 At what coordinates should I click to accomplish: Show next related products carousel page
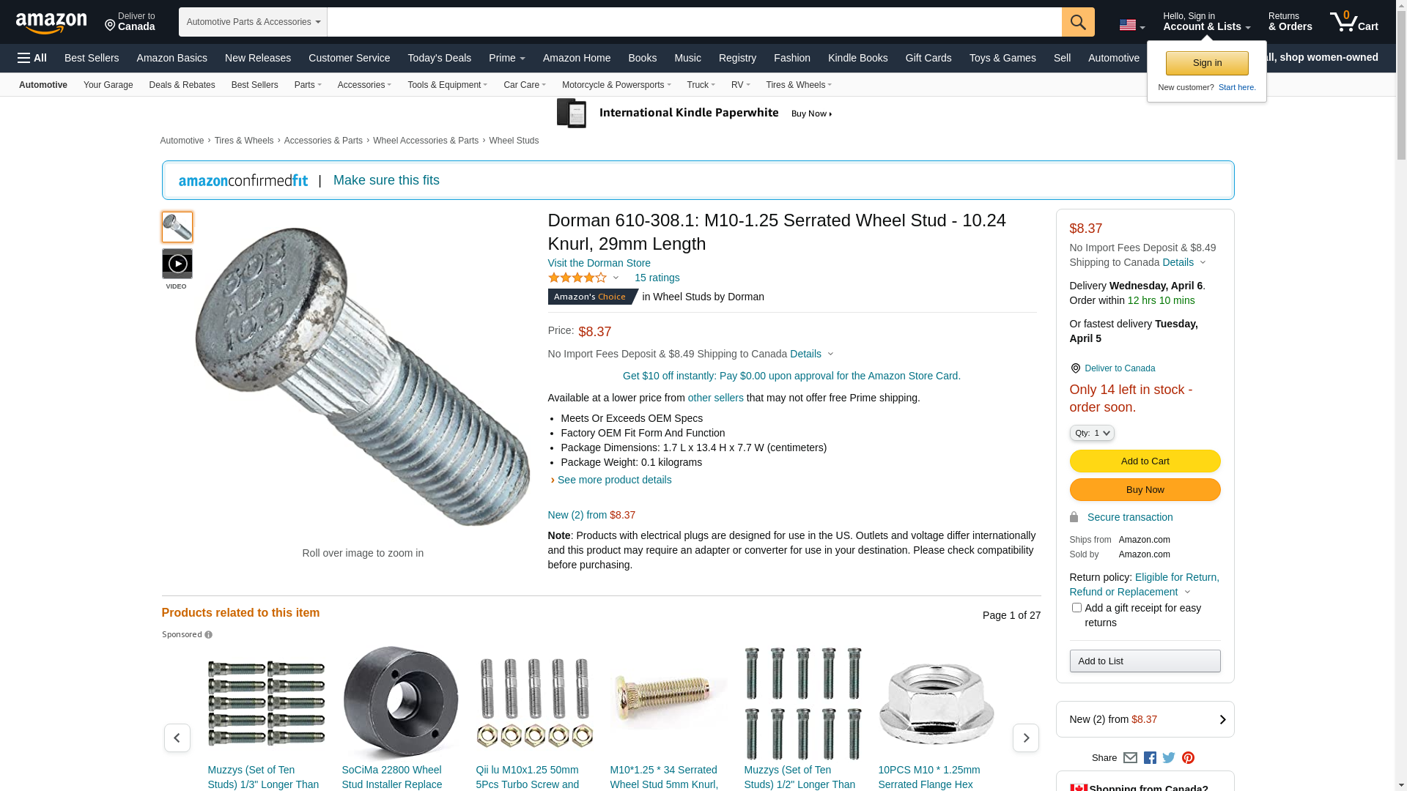tap(1025, 738)
